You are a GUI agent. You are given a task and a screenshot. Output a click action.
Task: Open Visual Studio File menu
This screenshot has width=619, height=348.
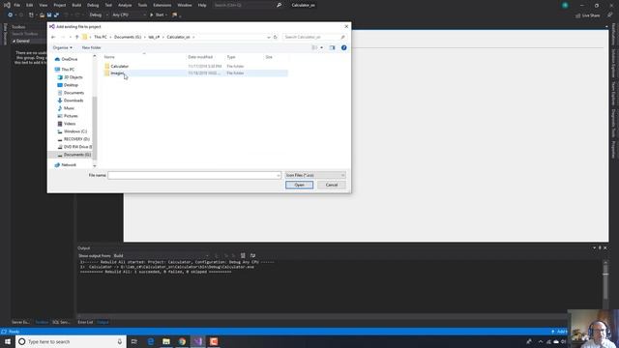(x=17, y=5)
